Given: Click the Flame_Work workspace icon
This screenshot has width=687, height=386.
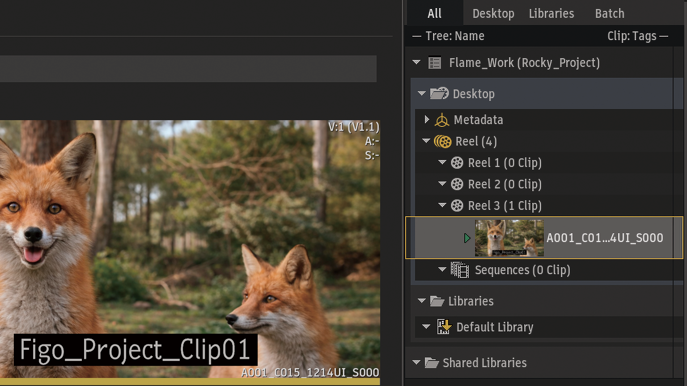Looking at the screenshot, I should coord(434,63).
